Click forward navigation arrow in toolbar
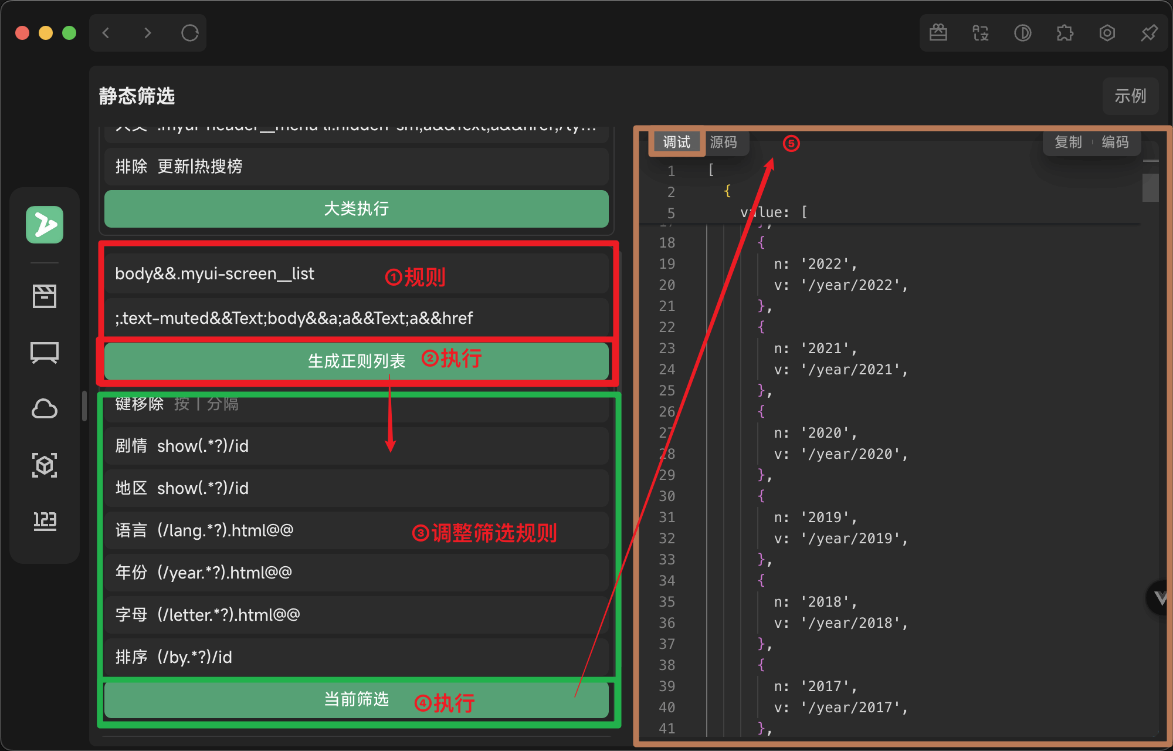 click(147, 33)
